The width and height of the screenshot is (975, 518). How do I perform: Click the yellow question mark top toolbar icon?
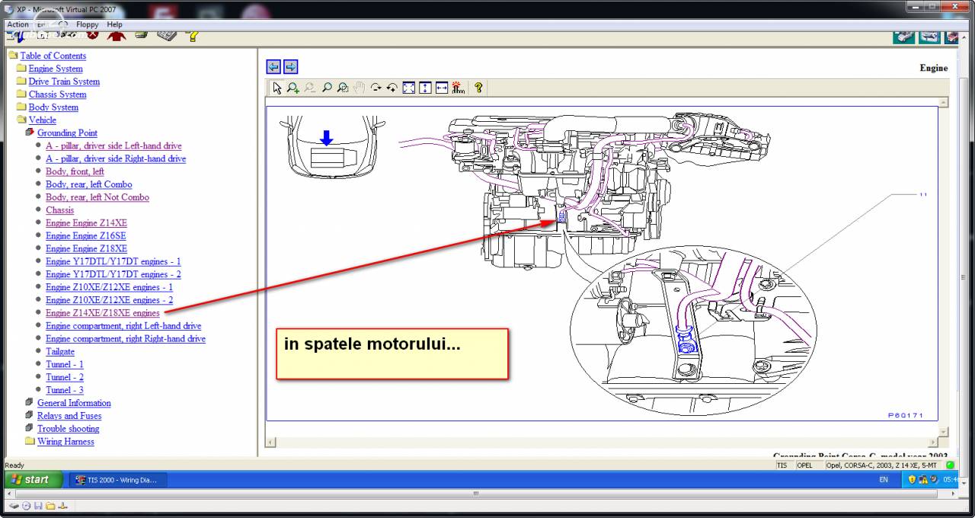193,35
